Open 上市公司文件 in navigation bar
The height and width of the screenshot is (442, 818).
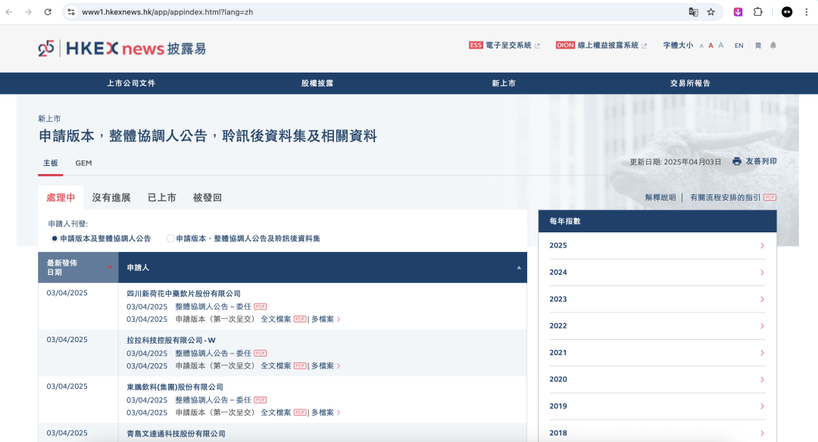[x=131, y=83]
